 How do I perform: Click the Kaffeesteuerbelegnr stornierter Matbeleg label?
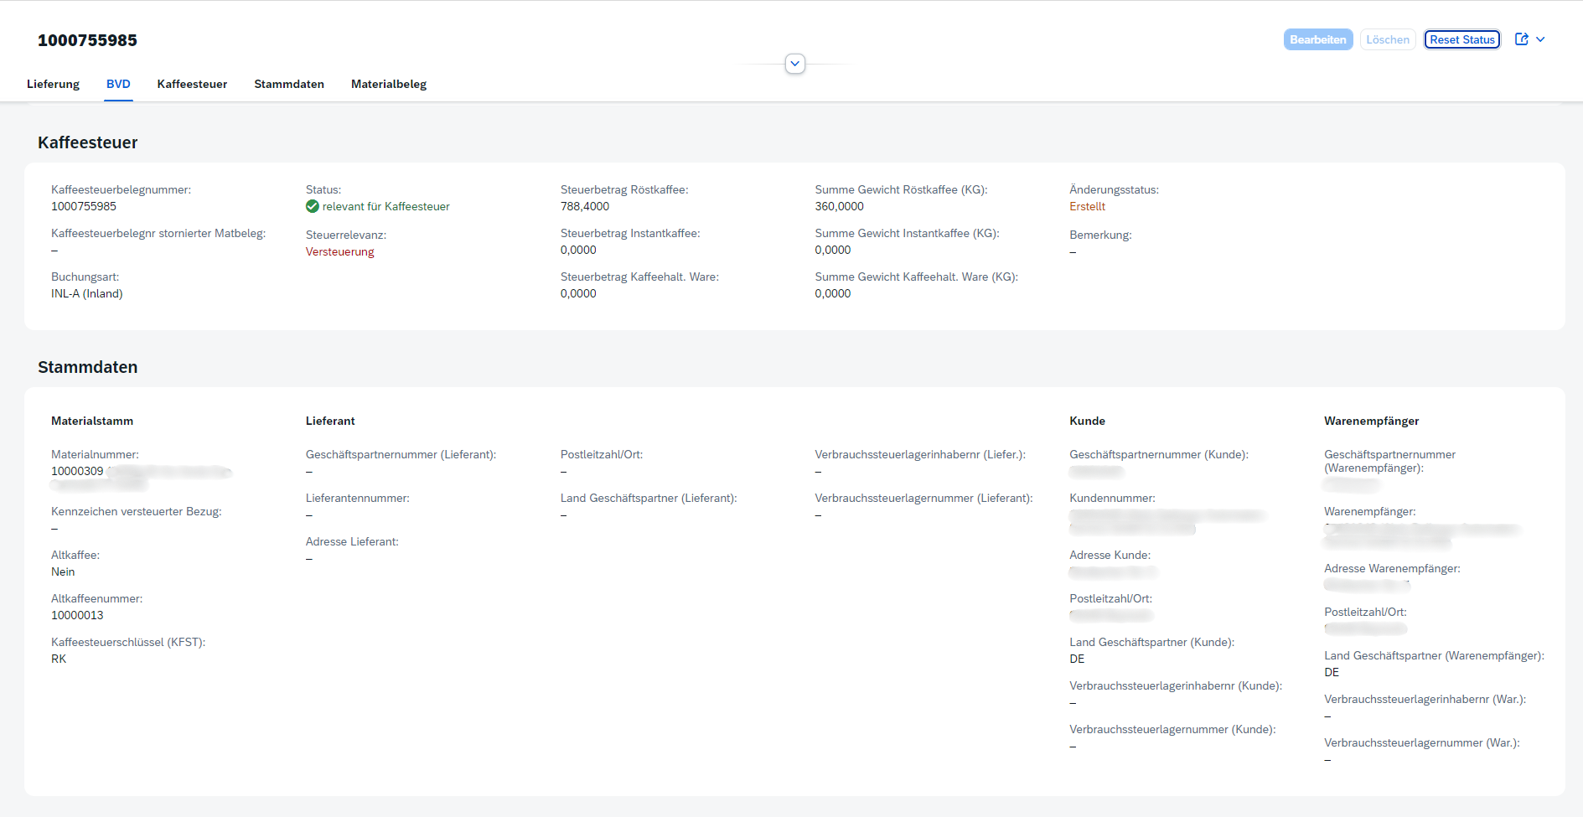click(x=158, y=233)
